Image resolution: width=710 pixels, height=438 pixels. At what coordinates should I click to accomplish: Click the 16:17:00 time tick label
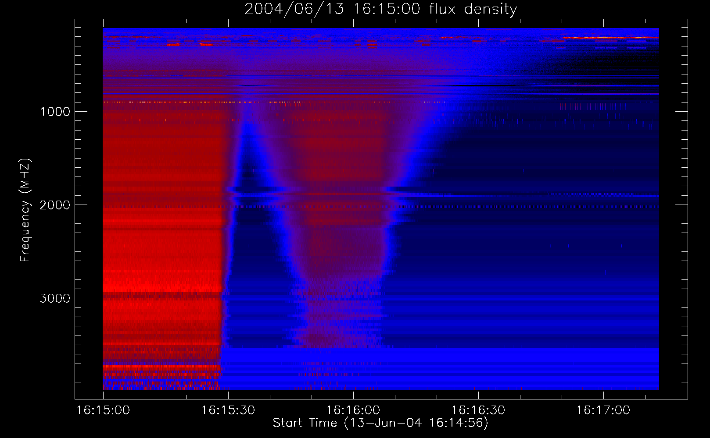[x=603, y=410]
